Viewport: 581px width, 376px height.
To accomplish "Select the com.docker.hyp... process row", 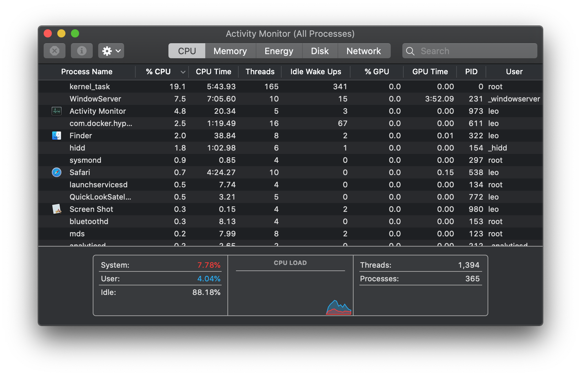I will pos(290,123).
